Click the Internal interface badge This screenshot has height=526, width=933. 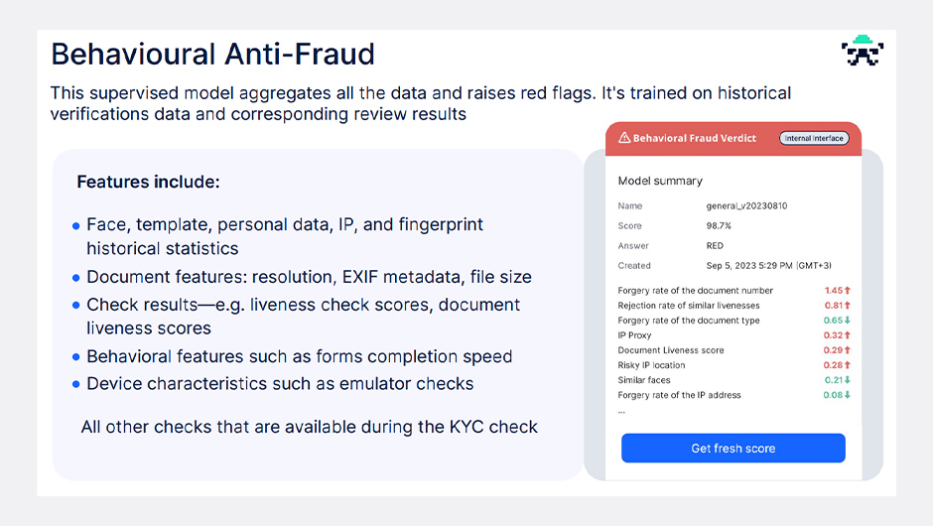click(x=814, y=138)
